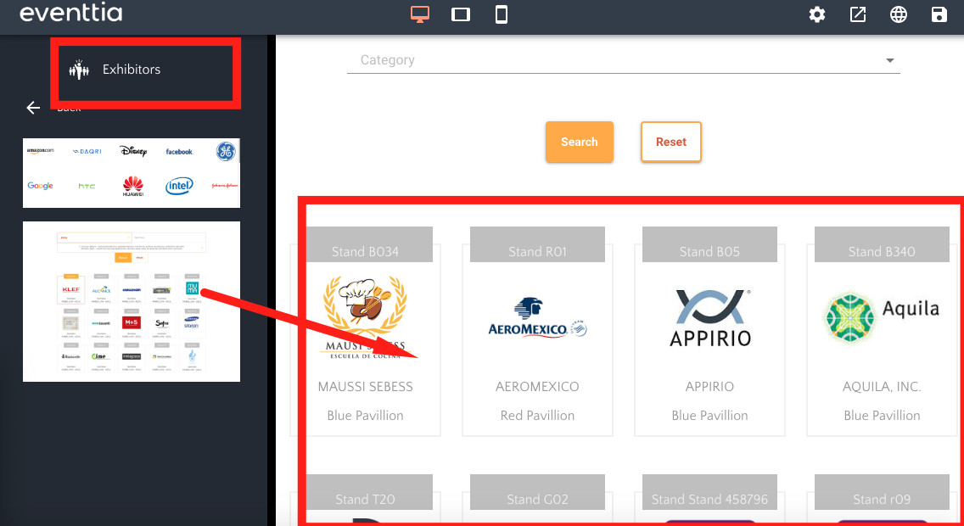This screenshot has height=526, width=964.
Task: Open site in new window icon
Action: [858, 14]
